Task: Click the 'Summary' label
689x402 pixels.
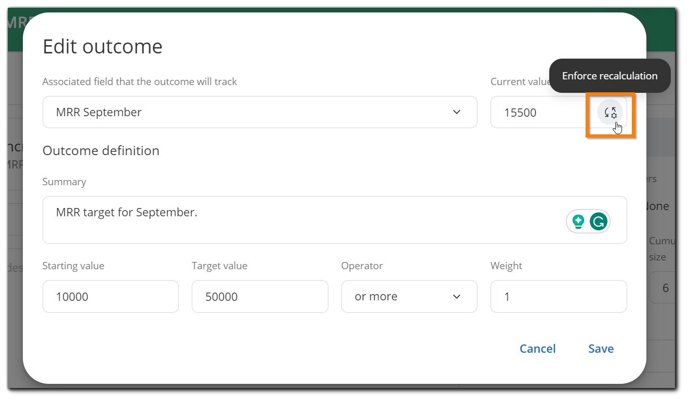Action: [64, 182]
